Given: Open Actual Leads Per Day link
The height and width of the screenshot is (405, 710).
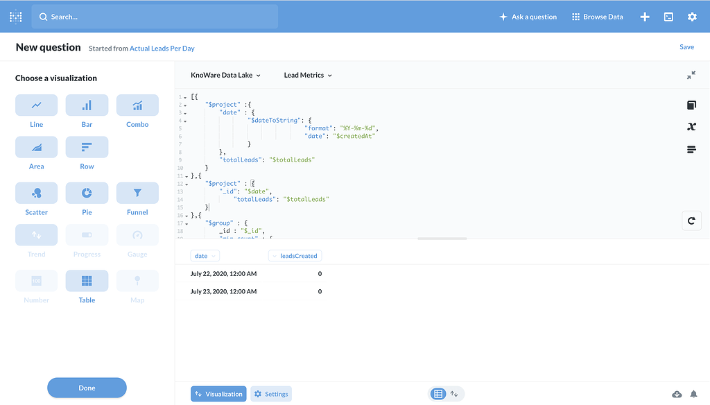Looking at the screenshot, I should click(x=162, y=48).
